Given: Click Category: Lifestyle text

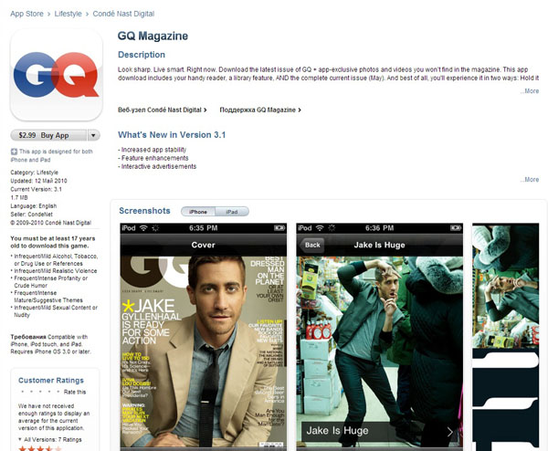Looking at the screenshot, I should [x=35, y=173].
